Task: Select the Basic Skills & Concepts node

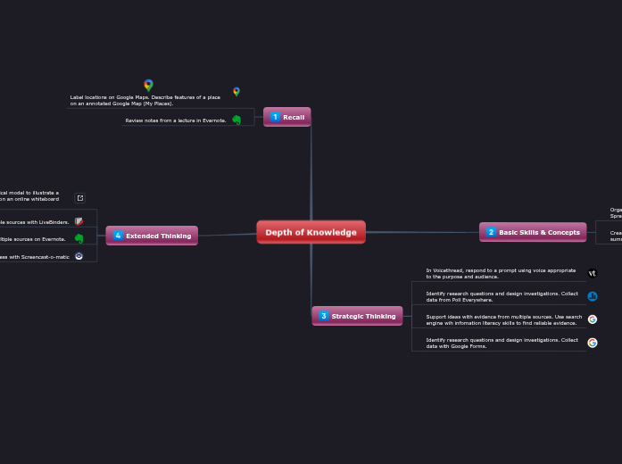Action: (533, 232)
